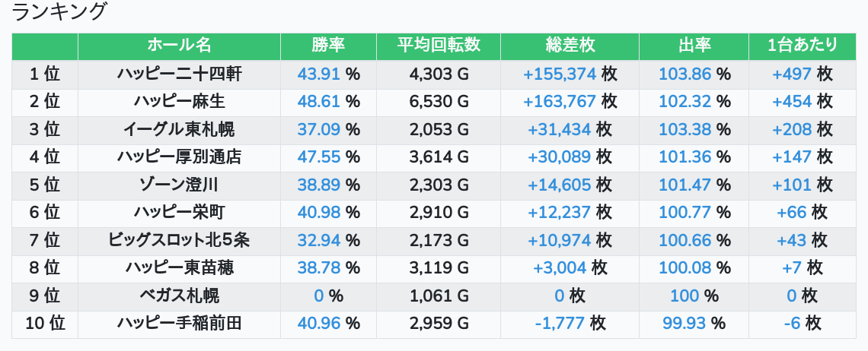This screenshot has width=868, height=351.
Task: Click the ハッピー手稲前田 hall name
Action: tap(179, 324)
